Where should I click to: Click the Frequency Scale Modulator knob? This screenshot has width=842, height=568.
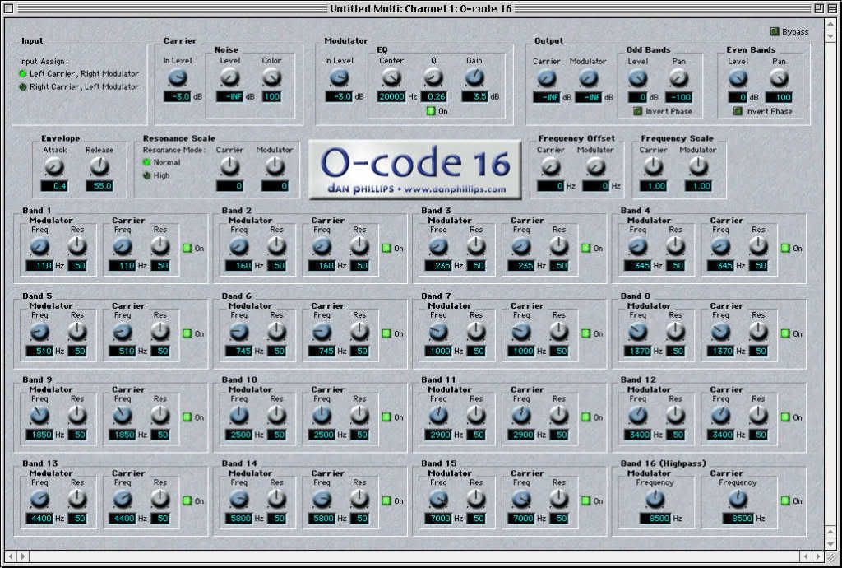697,167
